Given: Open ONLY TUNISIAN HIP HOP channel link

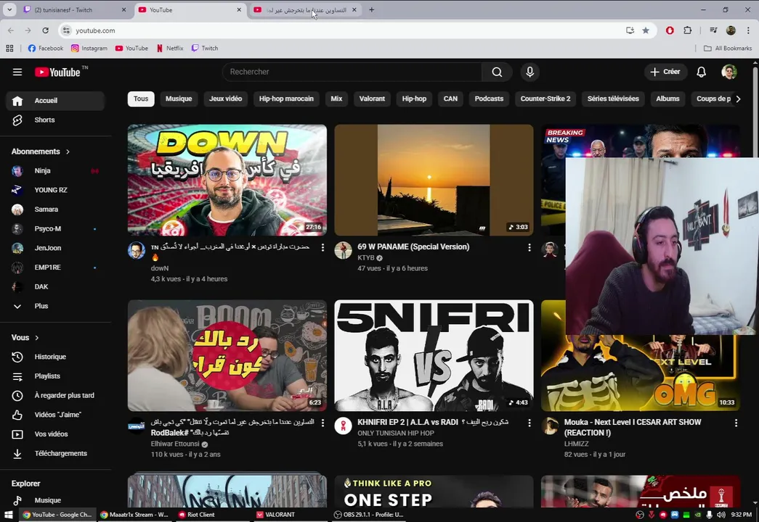Looking at the screenshot, I should tap(395, 433).
